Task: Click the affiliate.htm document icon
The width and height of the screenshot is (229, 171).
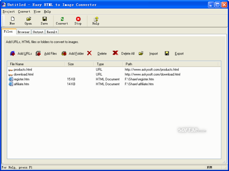Action: pos(11,84)
